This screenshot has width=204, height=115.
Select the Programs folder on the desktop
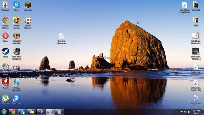[x=5, y=6]
